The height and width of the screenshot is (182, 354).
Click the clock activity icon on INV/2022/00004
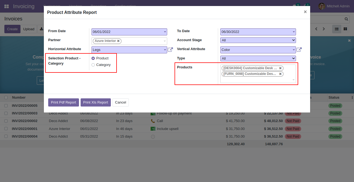pos(153,136)
